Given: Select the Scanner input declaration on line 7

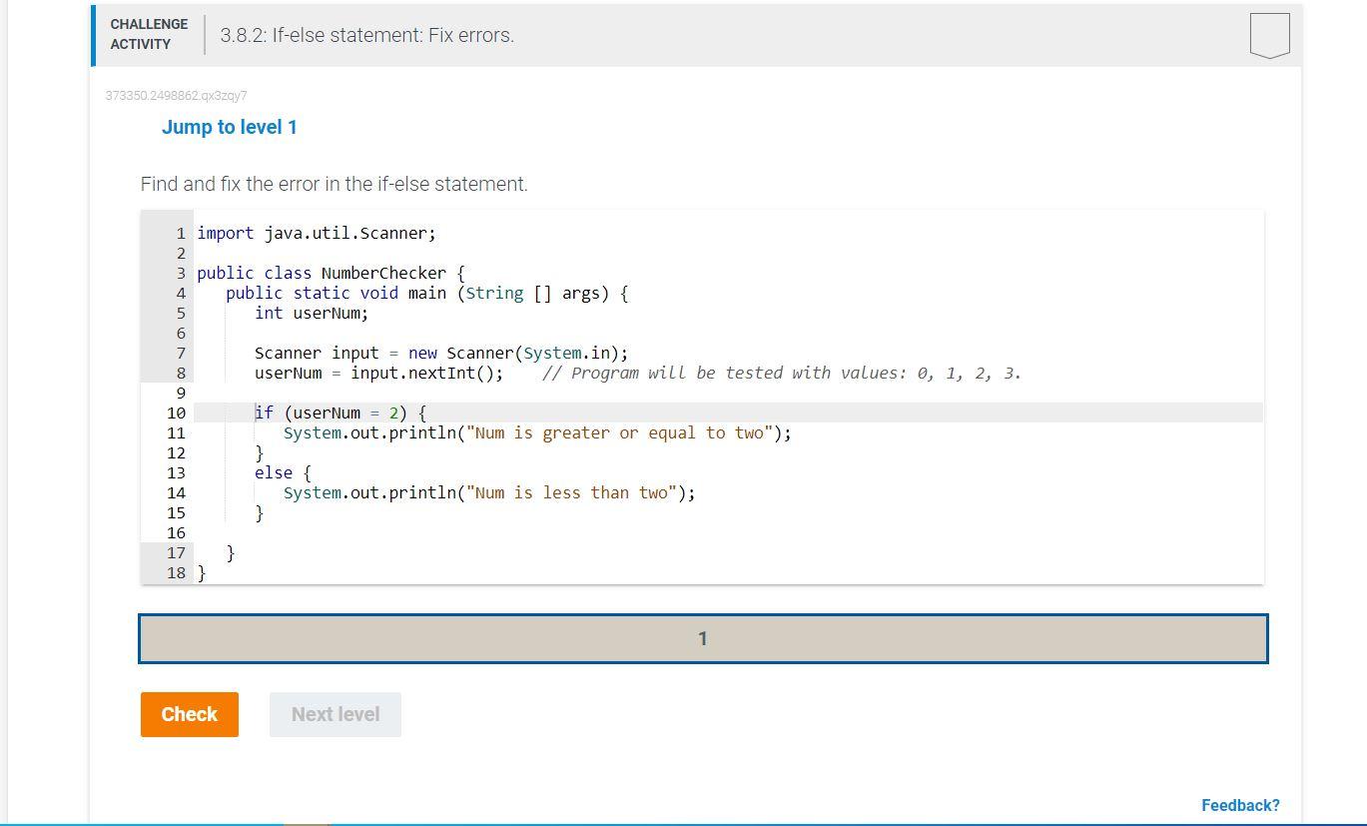Looking at the screenshot, I should [441, 353].
